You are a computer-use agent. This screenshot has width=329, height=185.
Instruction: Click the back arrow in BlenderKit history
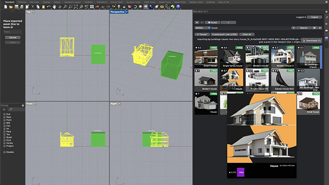coord(197,22)
